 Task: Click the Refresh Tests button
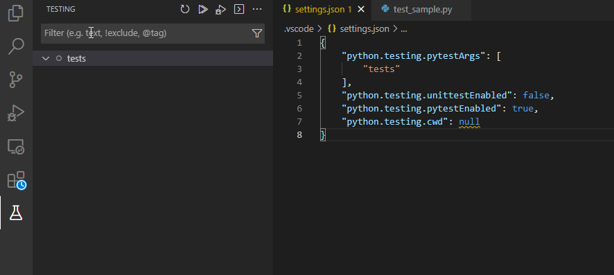coord(185,10)
